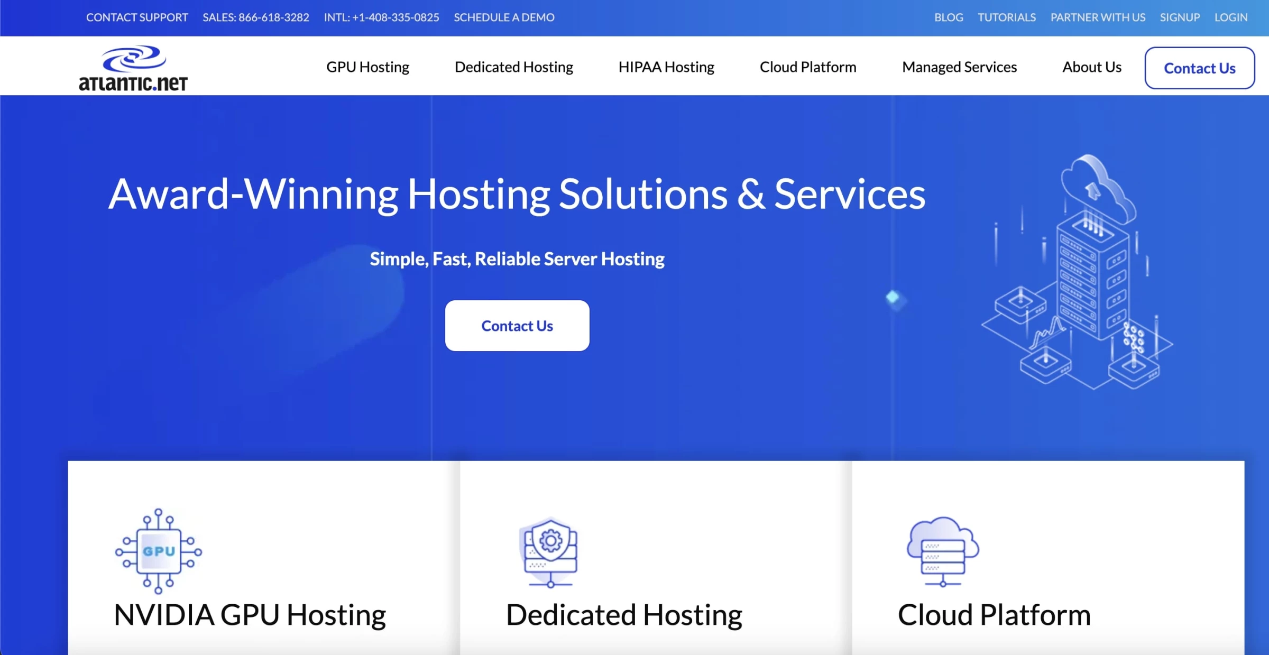
Task: Open the Login link
Action: (1231, 17)
